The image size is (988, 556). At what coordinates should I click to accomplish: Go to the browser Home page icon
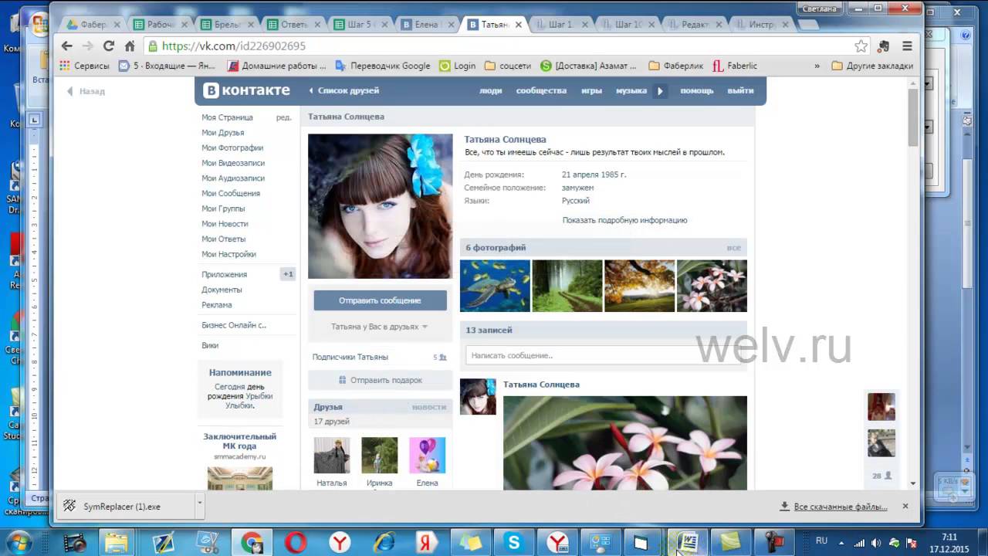(130, 46)
